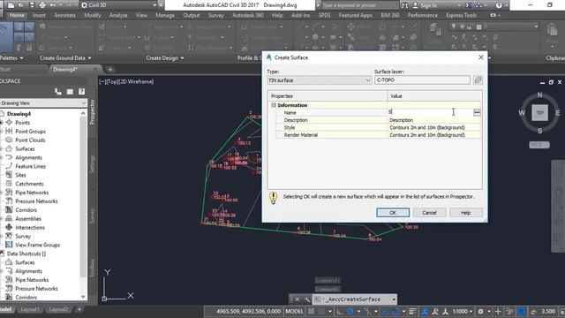
Task: Click the Open file icon in quick access toolbar
Action: (21, 5)
